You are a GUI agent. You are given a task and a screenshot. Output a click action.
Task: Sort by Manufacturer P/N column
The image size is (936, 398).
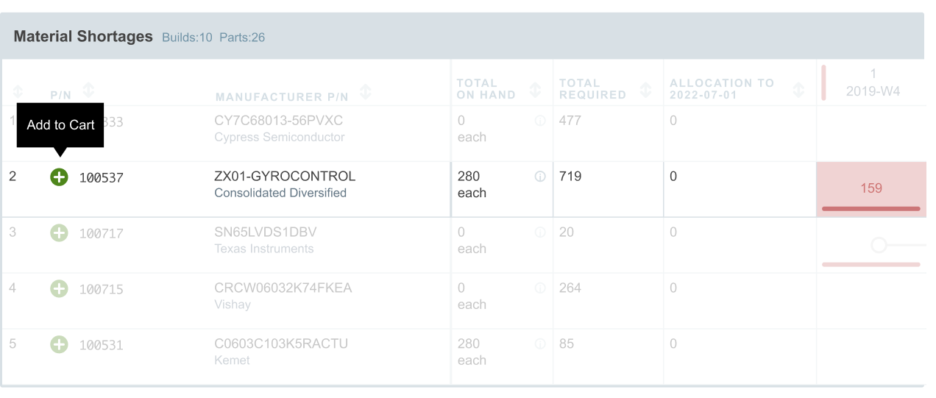[x=366, y=92]
